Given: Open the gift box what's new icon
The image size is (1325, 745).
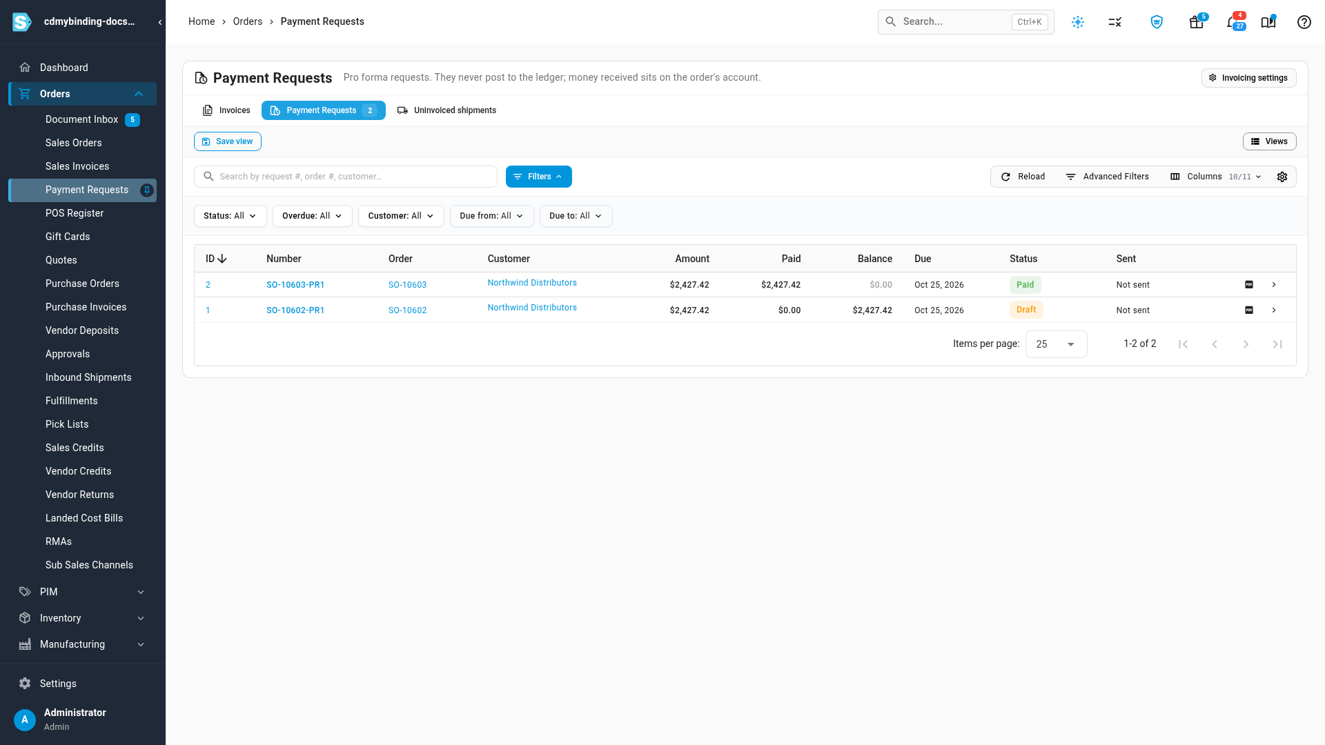Looking at the screenshot, I should pyautogui.click(x=1197, y=22).
